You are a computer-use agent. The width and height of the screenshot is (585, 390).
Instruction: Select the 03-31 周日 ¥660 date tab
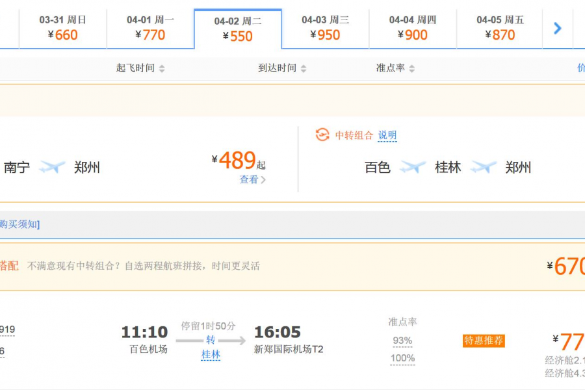(x=63, y=28)
